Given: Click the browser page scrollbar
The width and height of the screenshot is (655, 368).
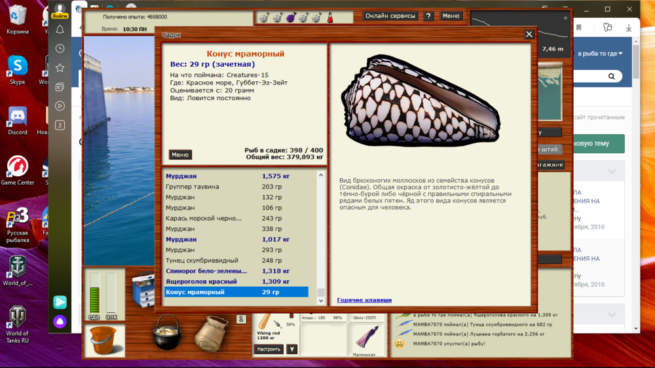Looking at the screenshot, I should click(636, 62).
